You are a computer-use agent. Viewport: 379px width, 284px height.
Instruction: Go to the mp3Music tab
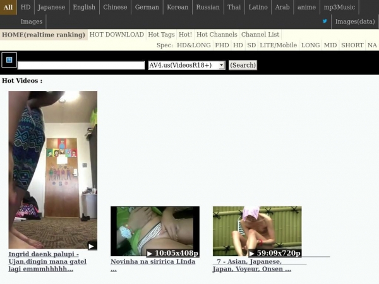(339, 7)
